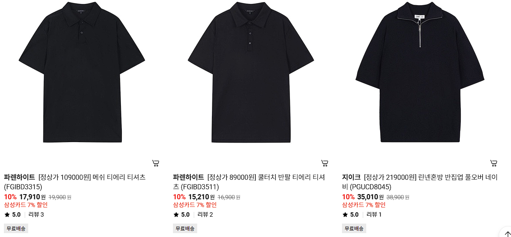Add the 쿨터치 반팔 티셔츠 to cart

[x=324, y=163]
